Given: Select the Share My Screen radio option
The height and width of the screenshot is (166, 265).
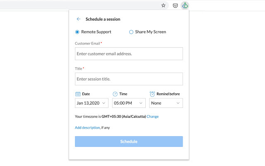Looking at the screenshot, I should [x=131, y=32].
